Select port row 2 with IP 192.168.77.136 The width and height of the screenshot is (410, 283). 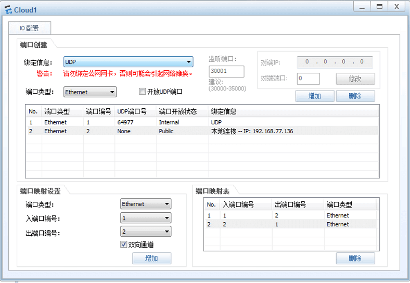203,131
